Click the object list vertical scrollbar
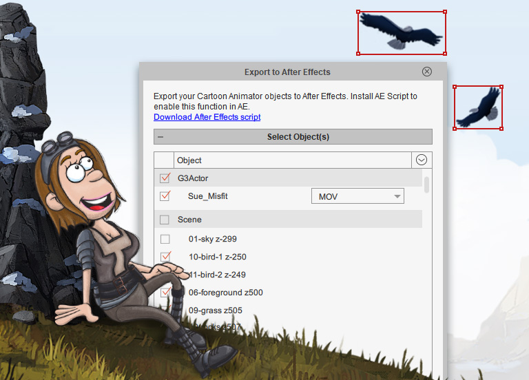Image resolution: width=529 pixels, height=380 pixels. pos(427,184)
